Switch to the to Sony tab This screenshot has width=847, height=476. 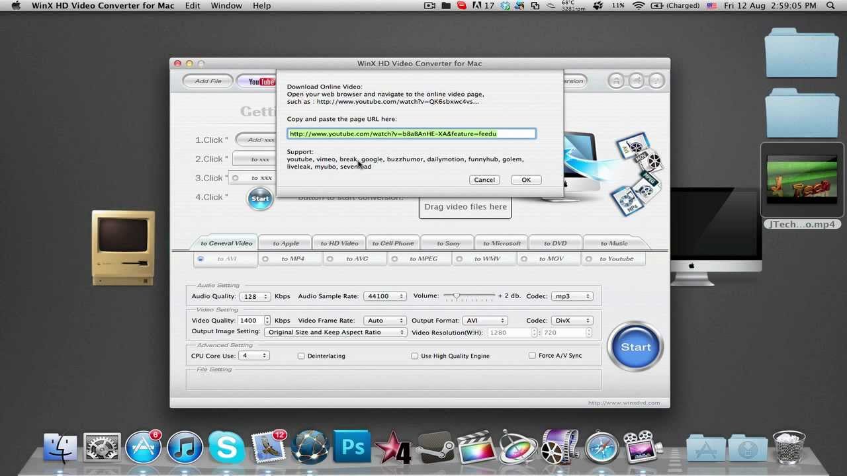(x=449, y=243)
